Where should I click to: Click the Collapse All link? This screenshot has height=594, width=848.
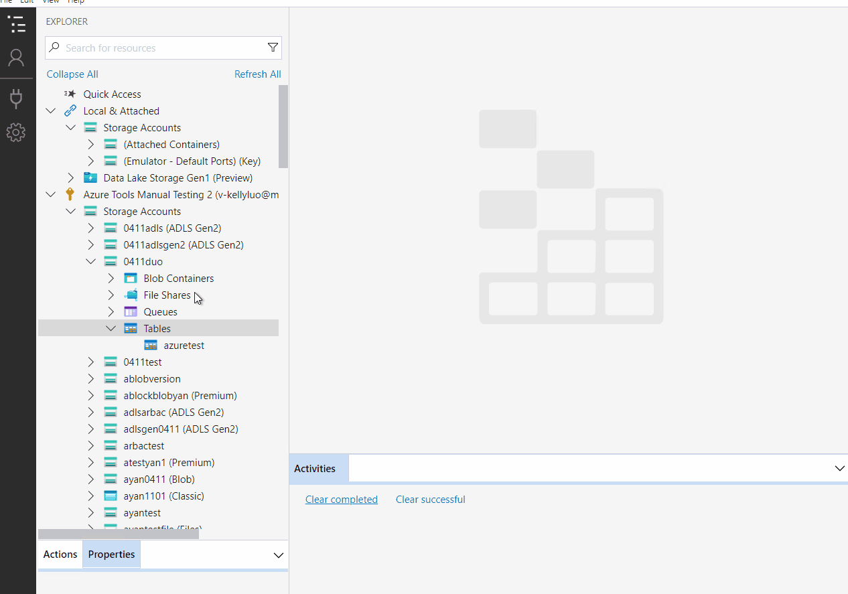tap(72, 74)
